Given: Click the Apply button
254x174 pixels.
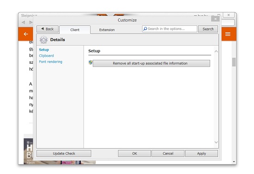Looking at the screenshot, I should (x=201, y=153).
